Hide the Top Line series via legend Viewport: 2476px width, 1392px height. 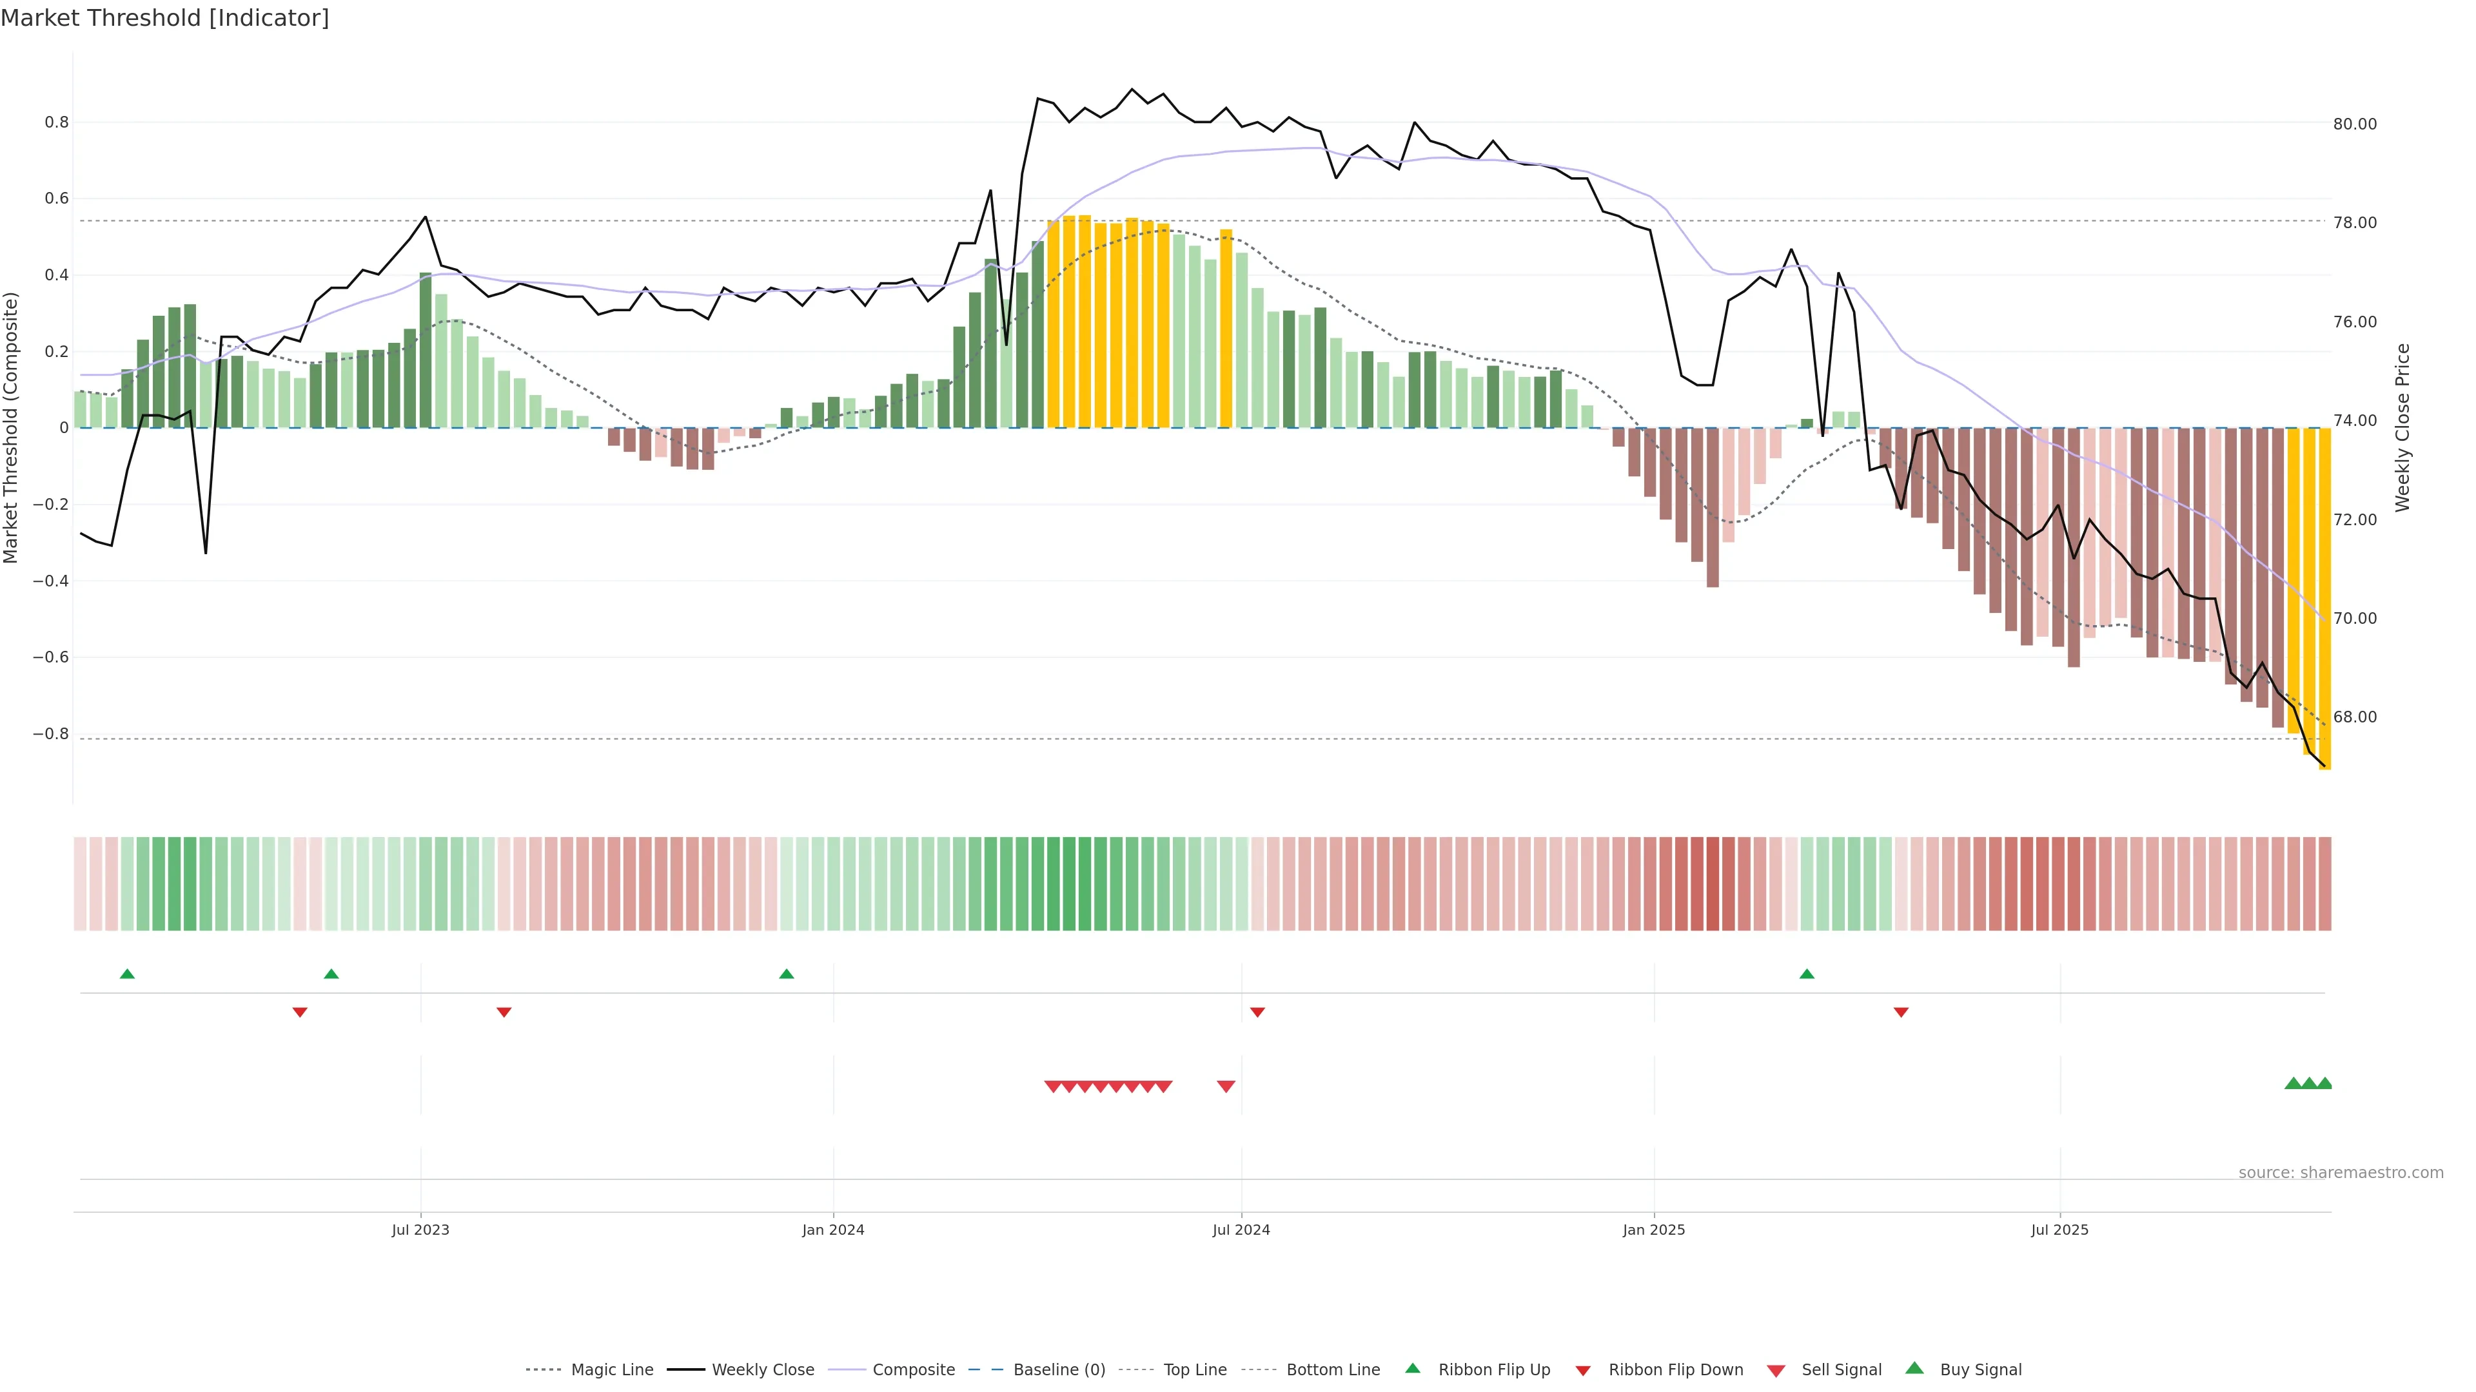tap(1195, 1370)
